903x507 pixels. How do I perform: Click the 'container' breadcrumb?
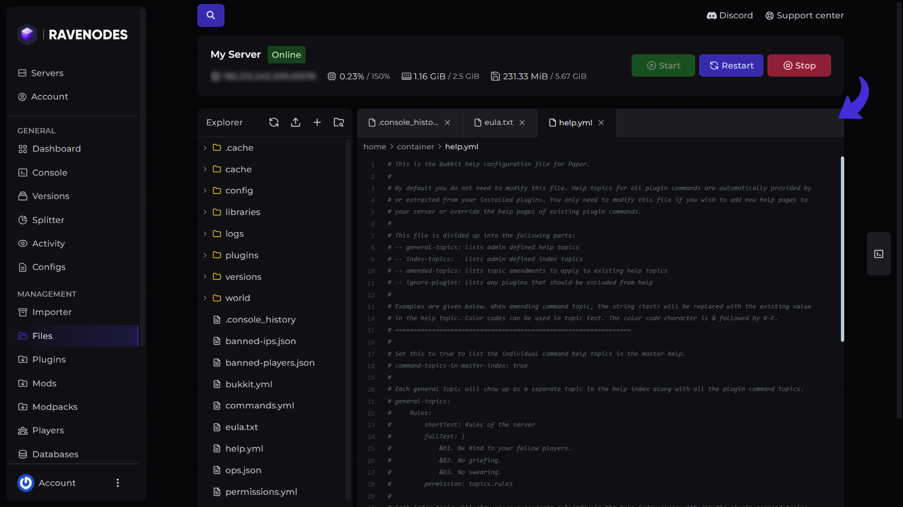coord(415,147)
